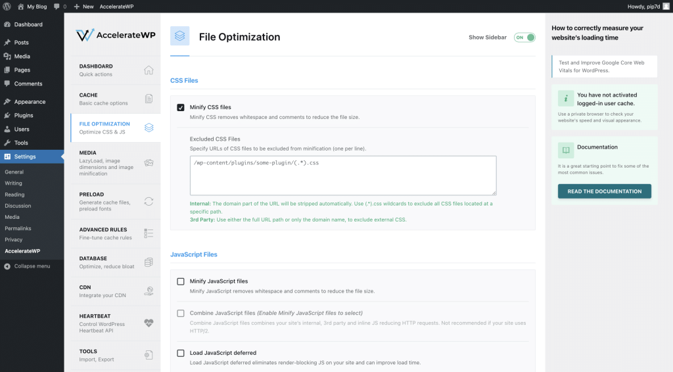The image size is (673, 372).
Task: Click the Plugins plug icon
Action: (x=7, y=116)
